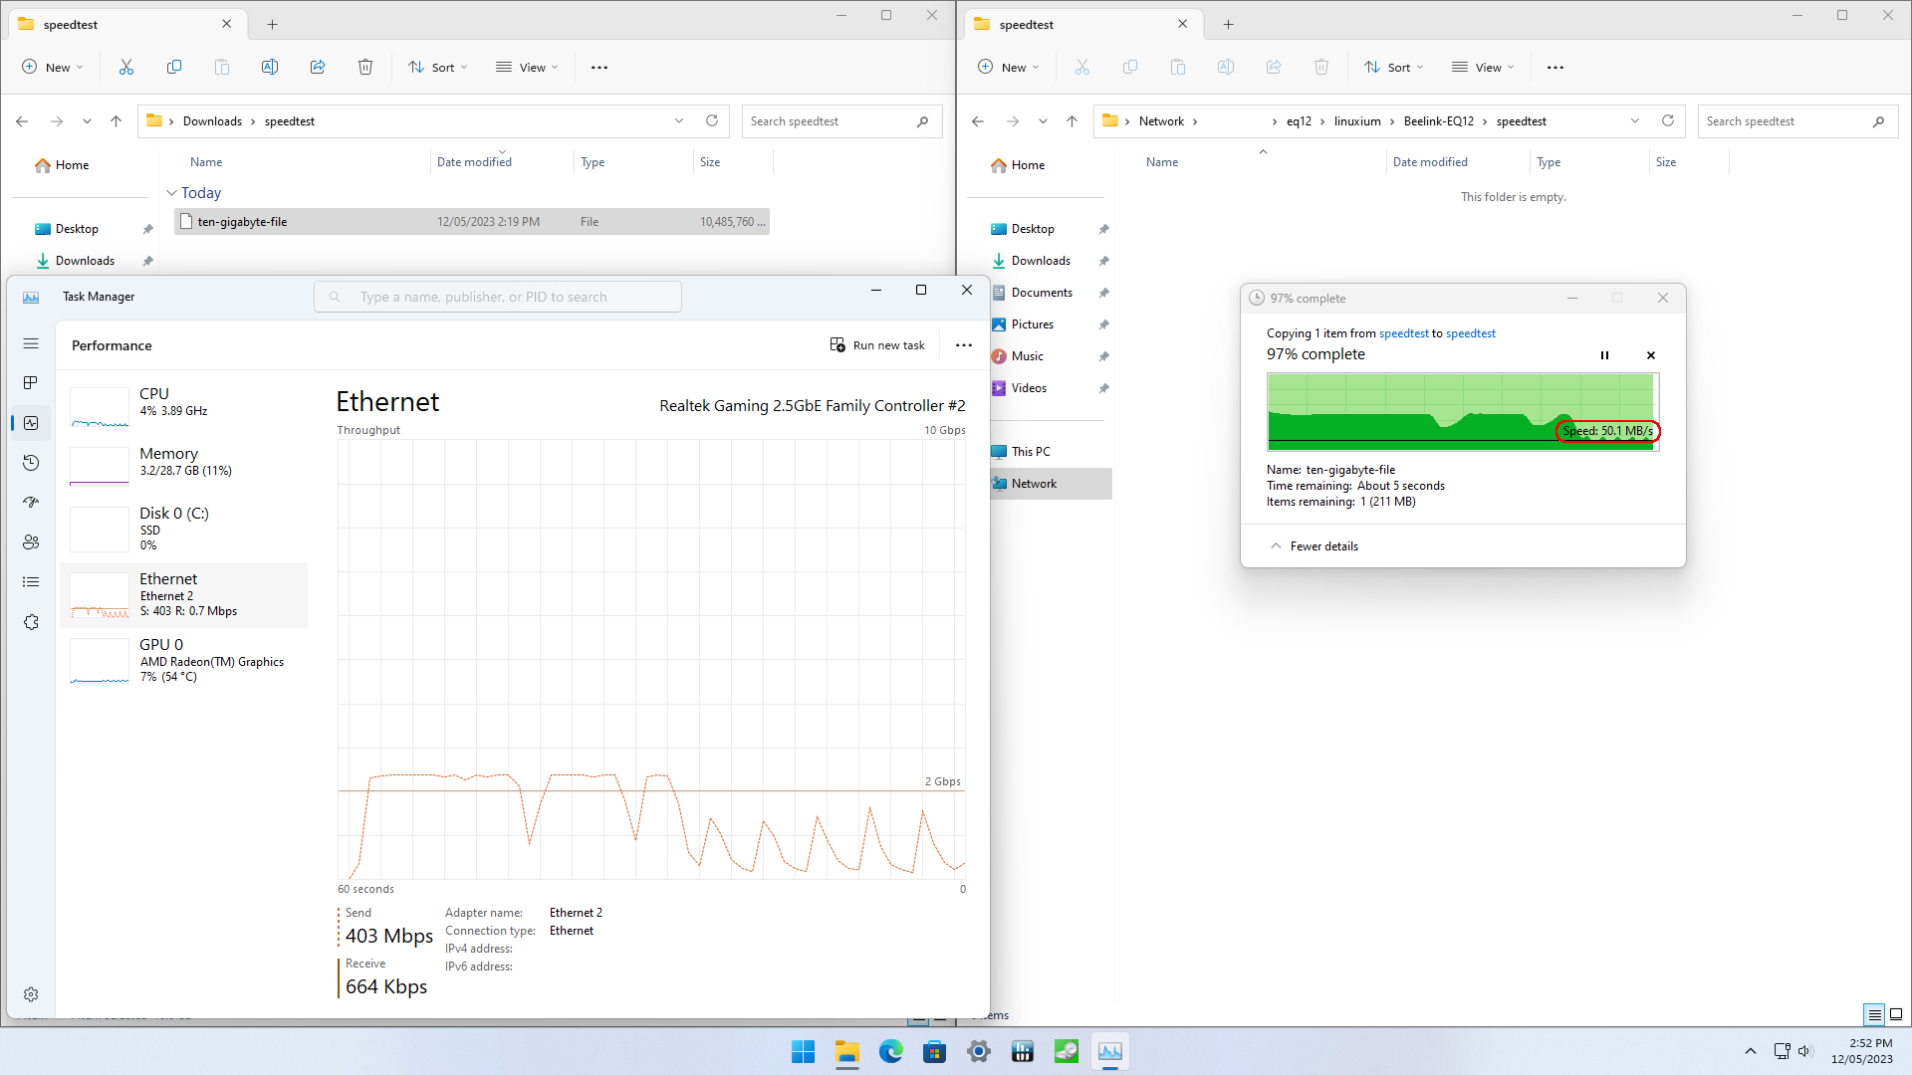Click linuxium in address breadcrumb

[x=1357, y=121]
